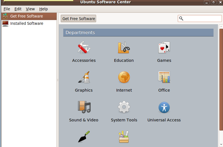The height and width of the screenshot is (147, 223).
Task: Click the Education label
Action: click(124, 60)
